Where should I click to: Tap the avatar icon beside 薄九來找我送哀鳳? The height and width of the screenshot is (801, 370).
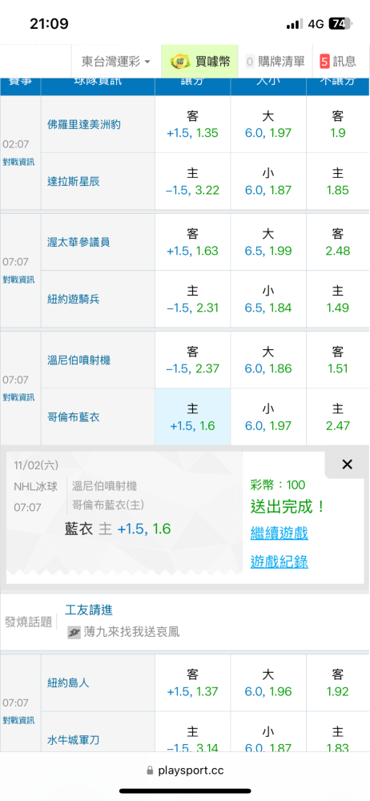coord(73,633)
